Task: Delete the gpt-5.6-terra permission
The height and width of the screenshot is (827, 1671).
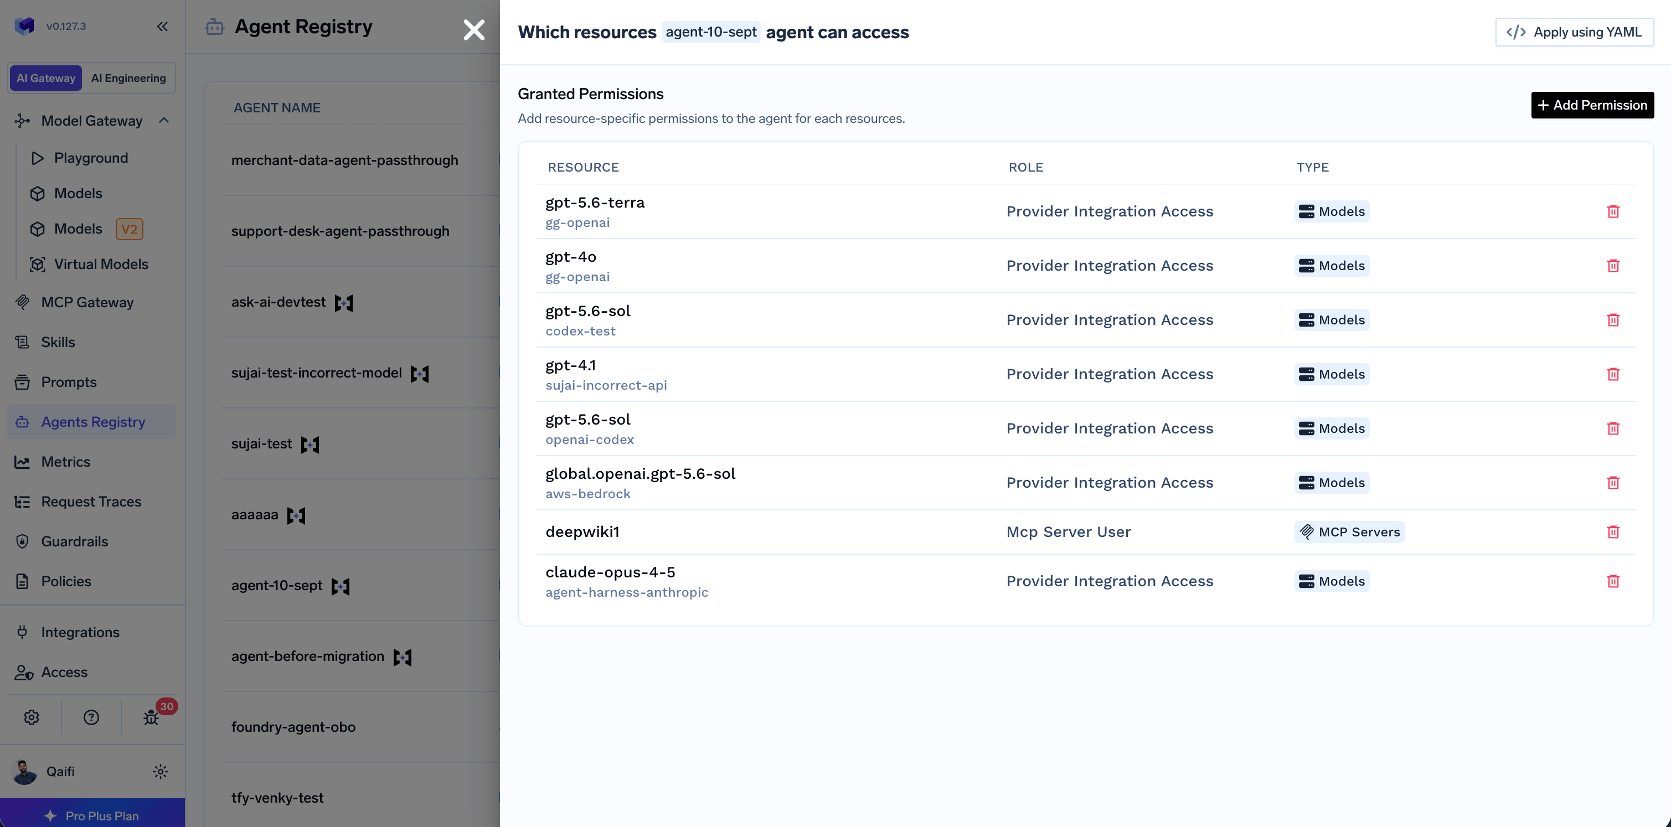Action: [x=1613, y=211]
